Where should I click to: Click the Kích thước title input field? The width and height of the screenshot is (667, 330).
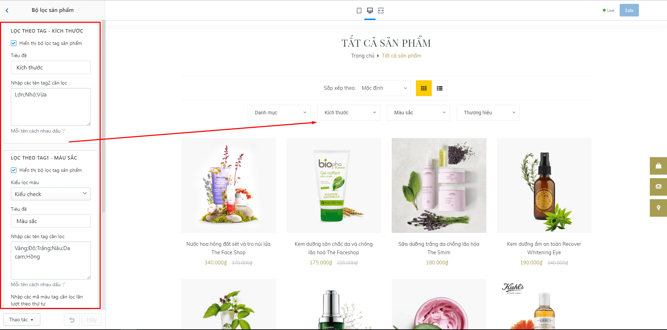(x=51, y=67)
